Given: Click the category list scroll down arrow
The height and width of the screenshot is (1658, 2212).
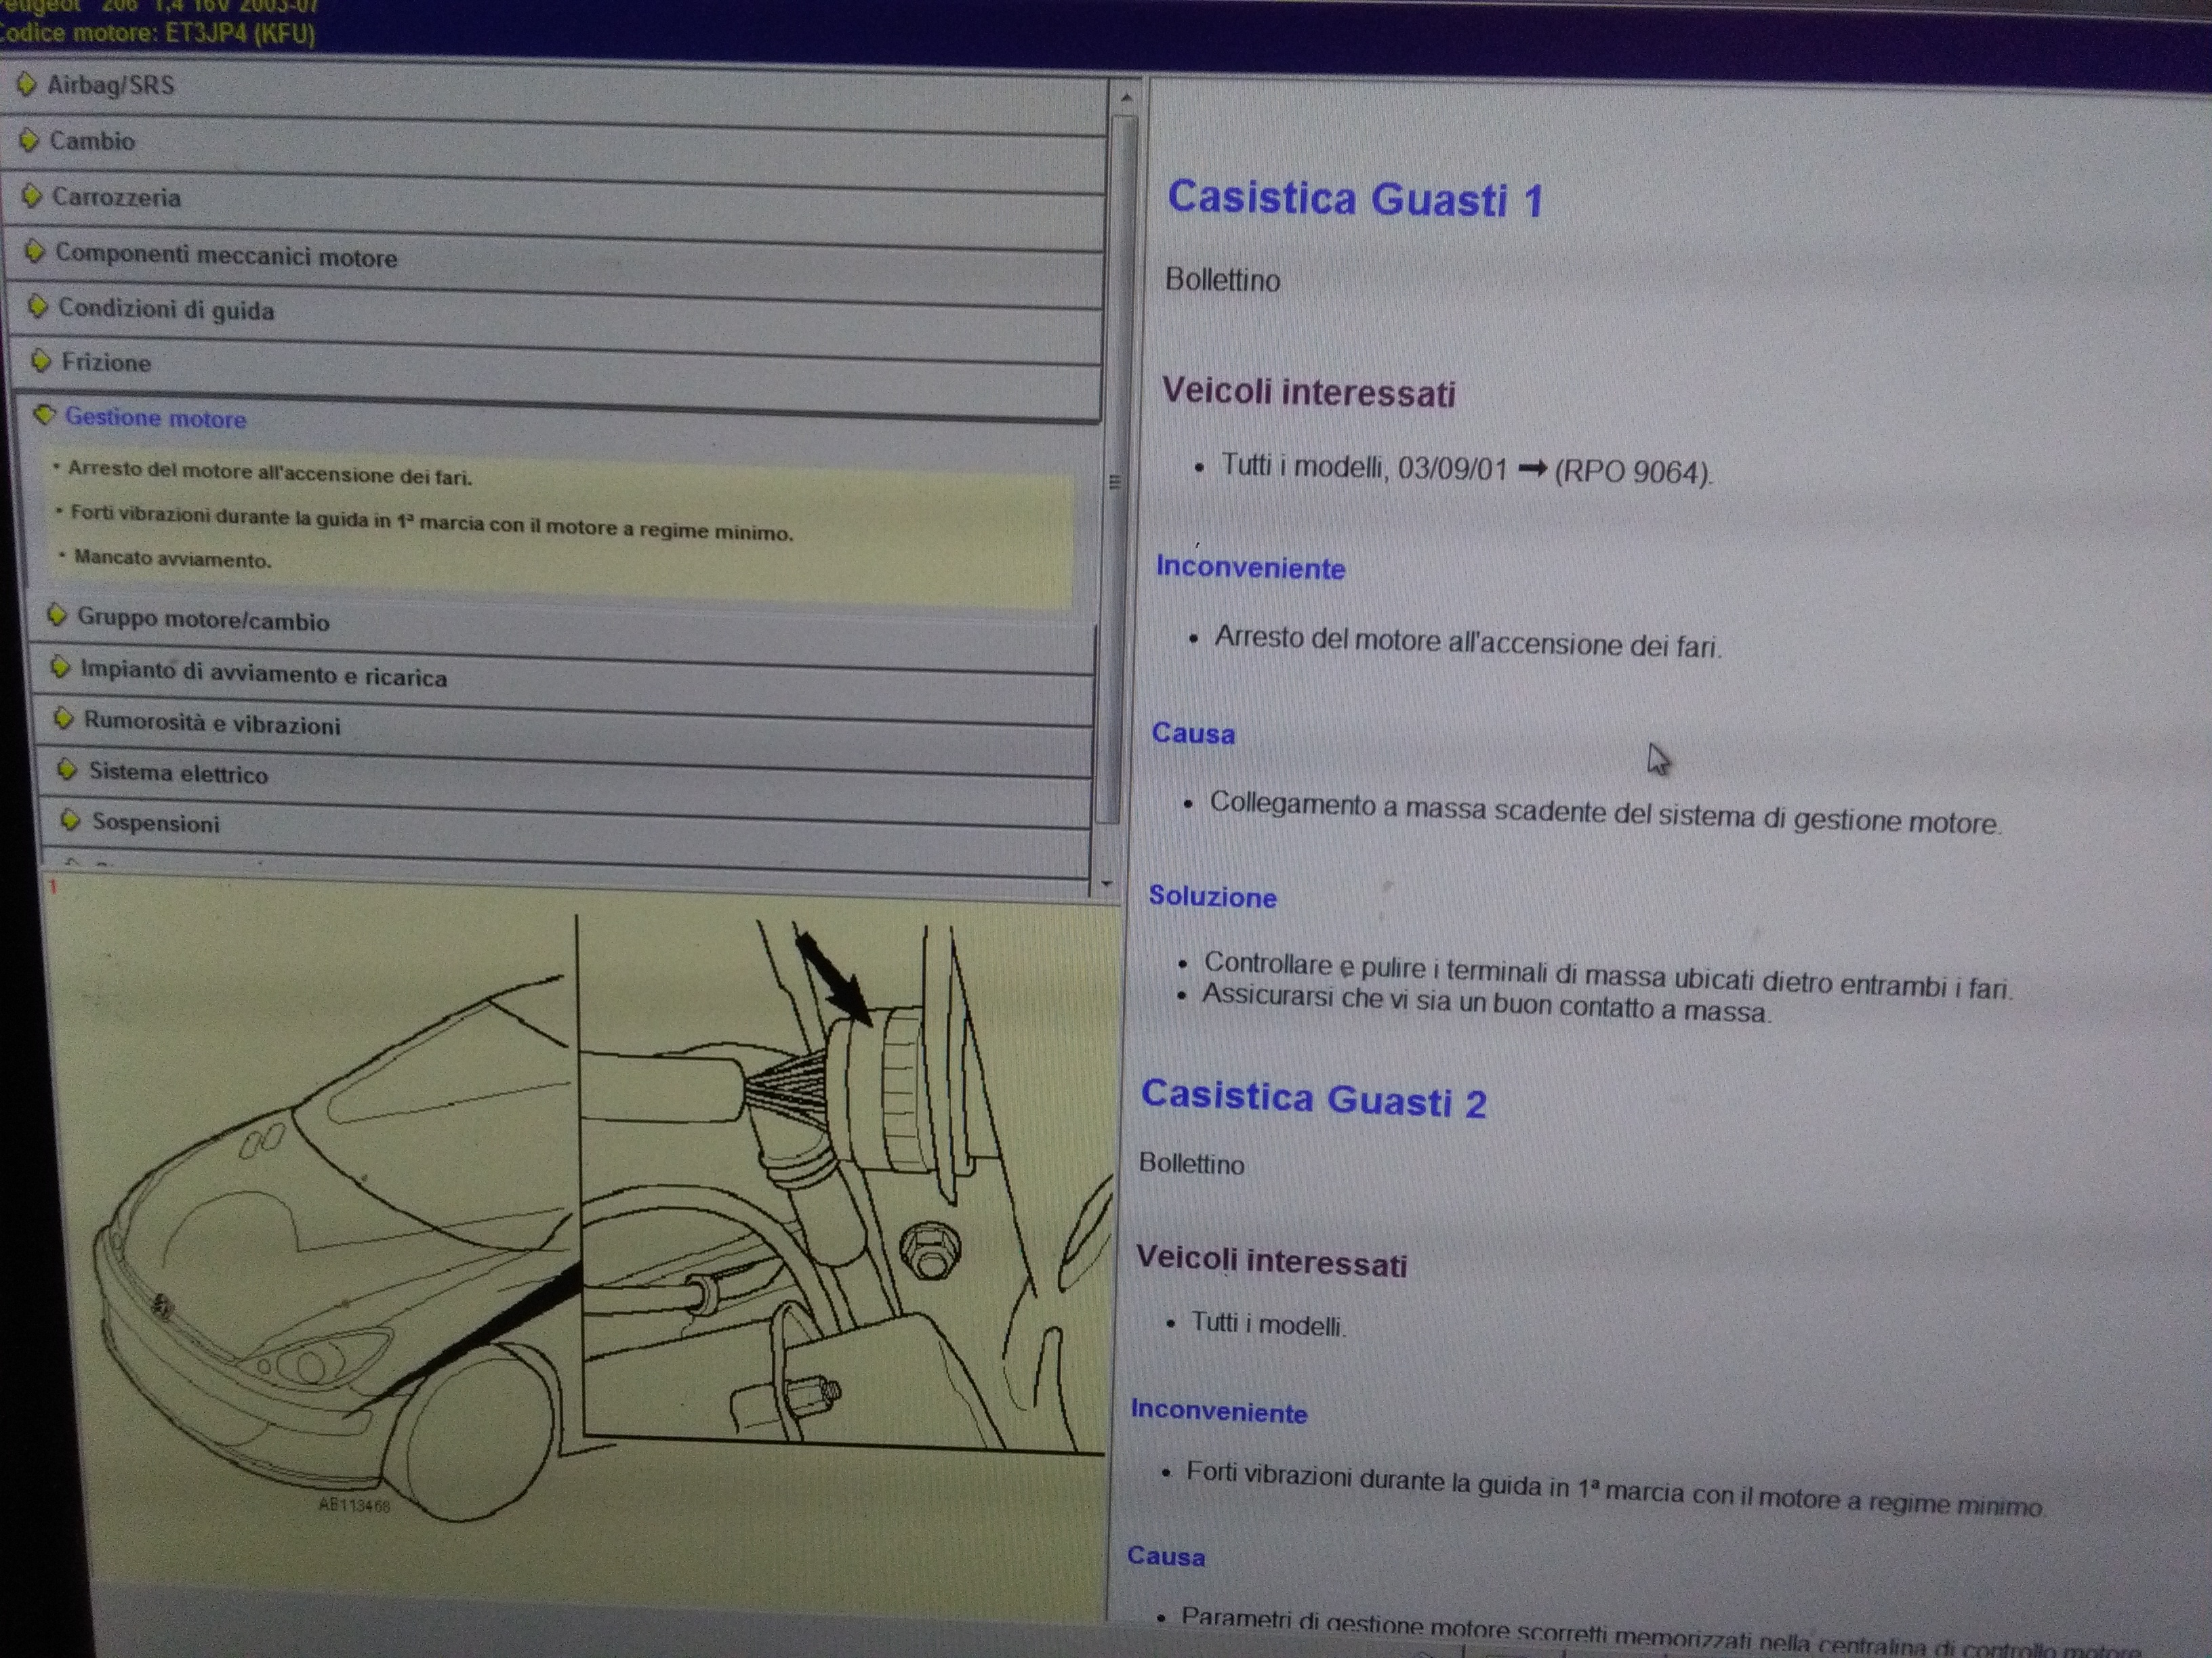Looking at the screenshot, I should pos(1106,883).
